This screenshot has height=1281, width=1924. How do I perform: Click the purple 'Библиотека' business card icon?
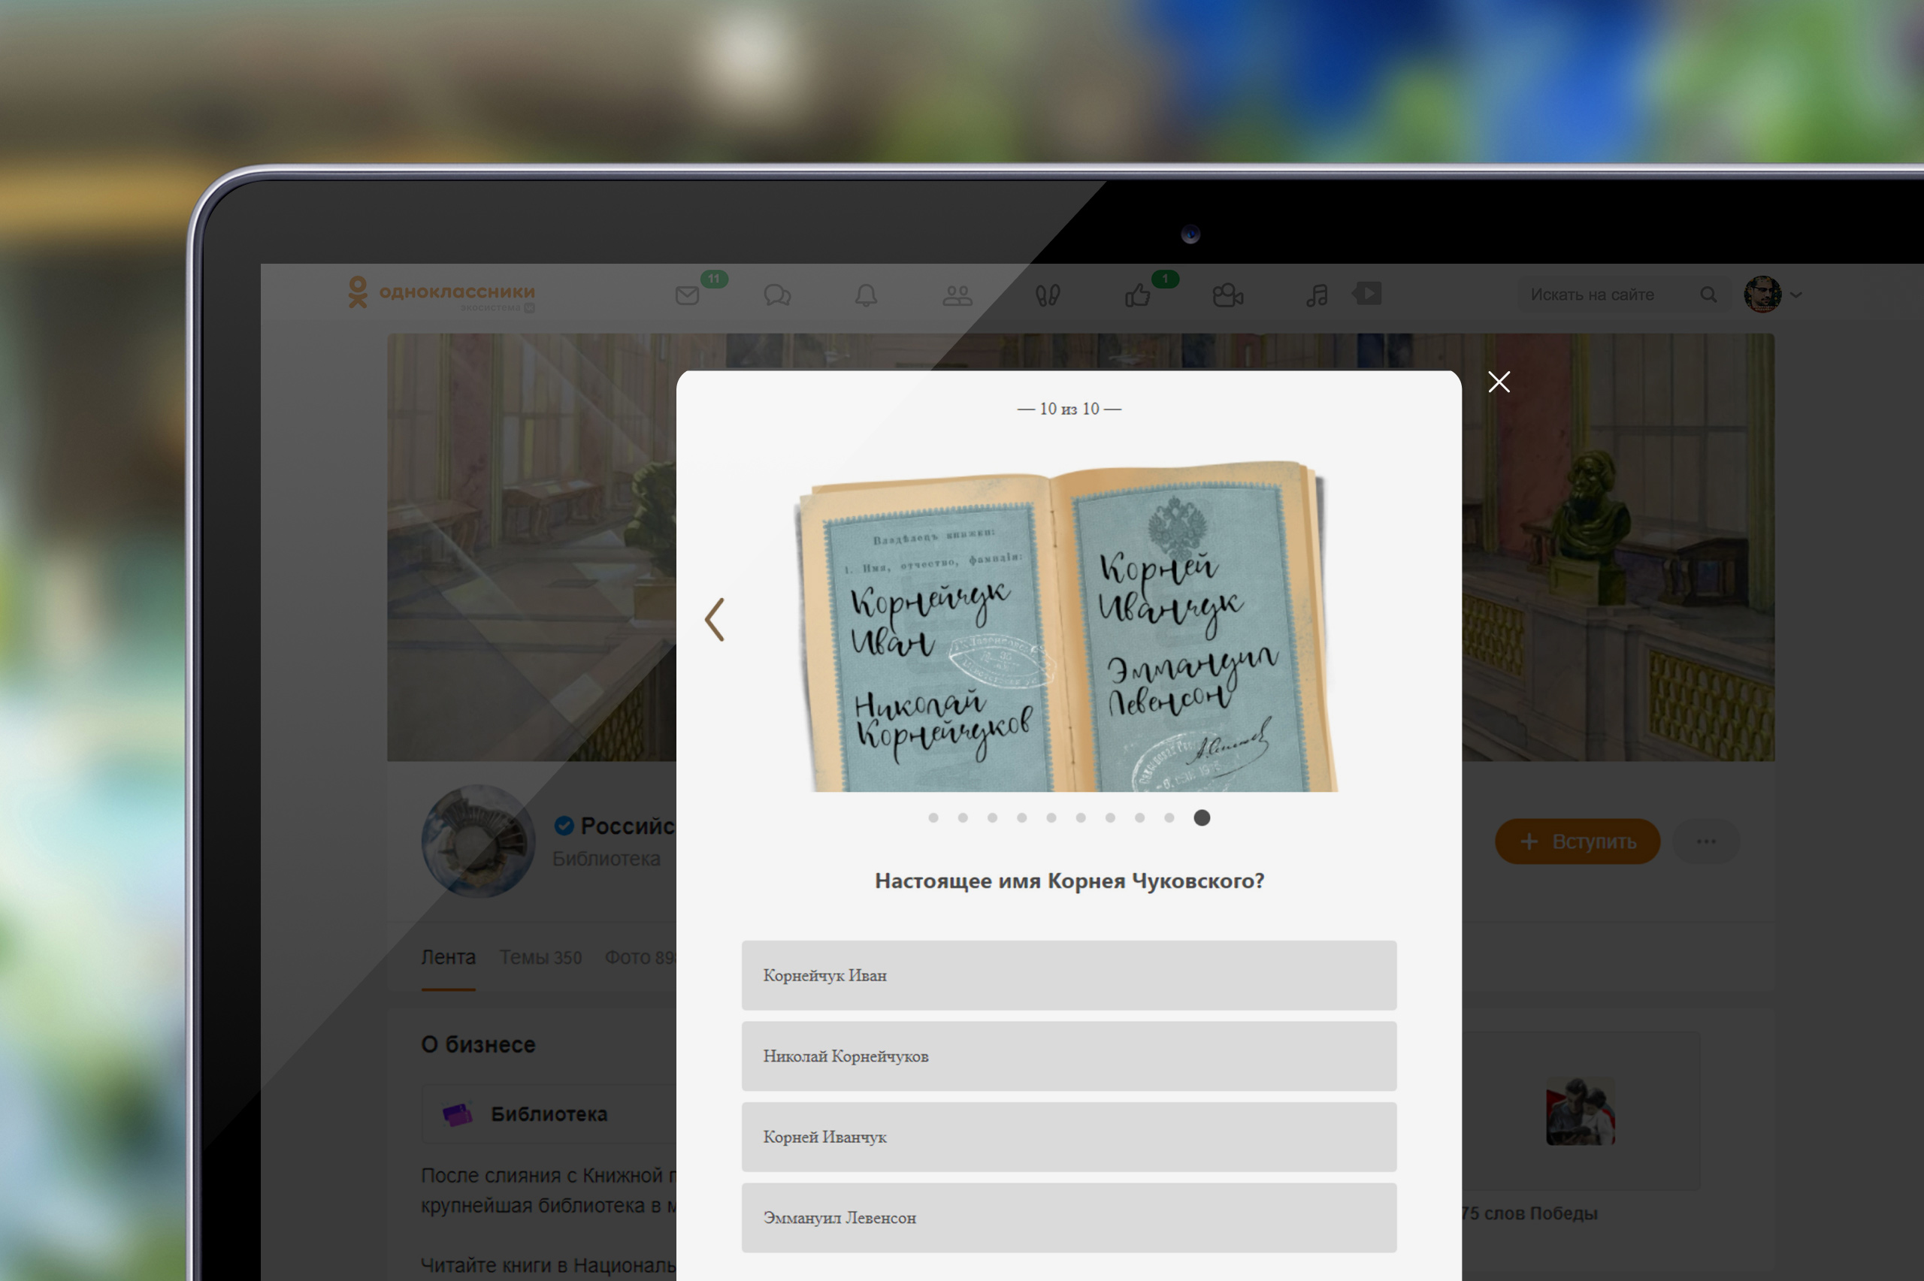[458, 1114]
